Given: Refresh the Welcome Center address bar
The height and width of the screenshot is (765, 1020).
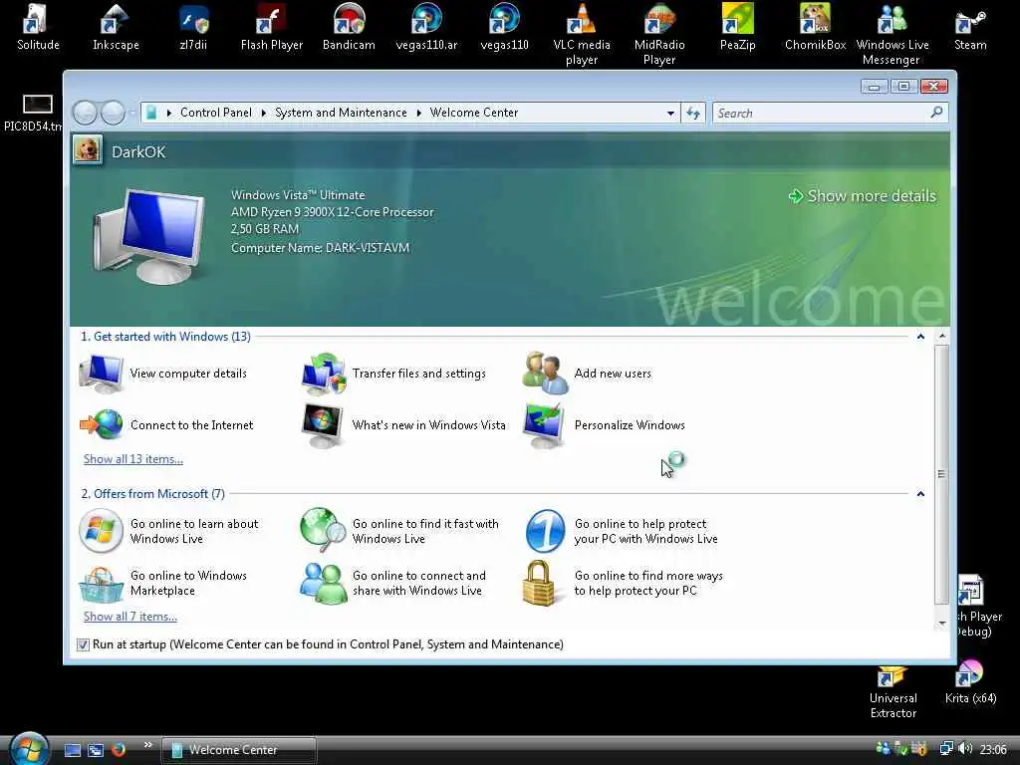Looking at the screenshot, I should 693,114.
